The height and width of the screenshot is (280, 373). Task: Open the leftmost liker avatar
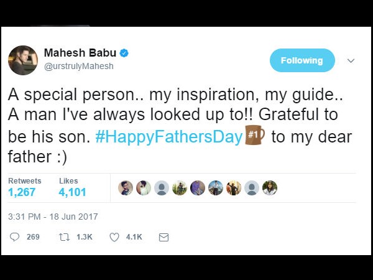pyautogui.click(x=126, y=188)
